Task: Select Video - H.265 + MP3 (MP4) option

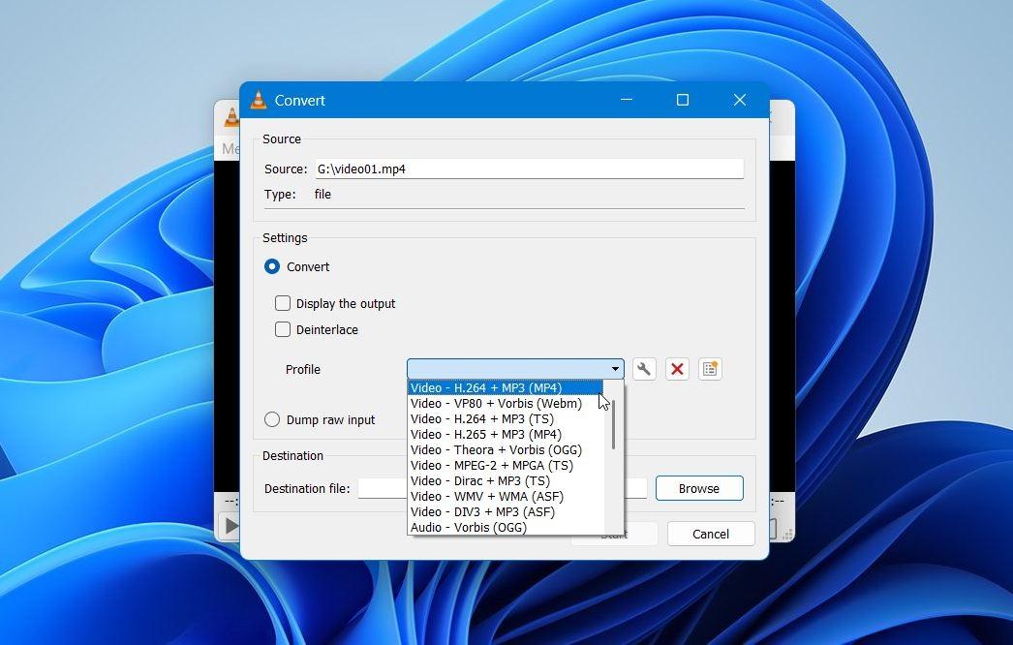Action: pos(485,434)
